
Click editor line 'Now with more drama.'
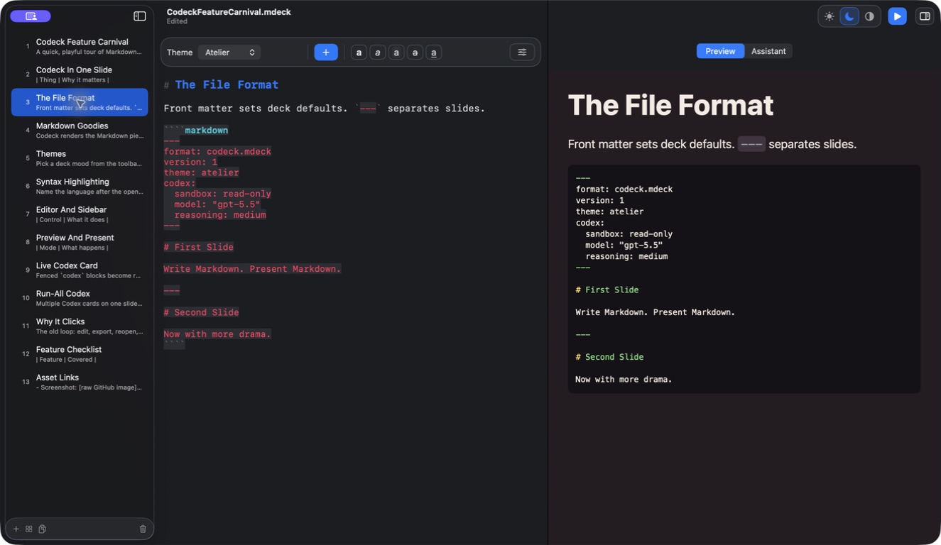click(x=217, y=334)
